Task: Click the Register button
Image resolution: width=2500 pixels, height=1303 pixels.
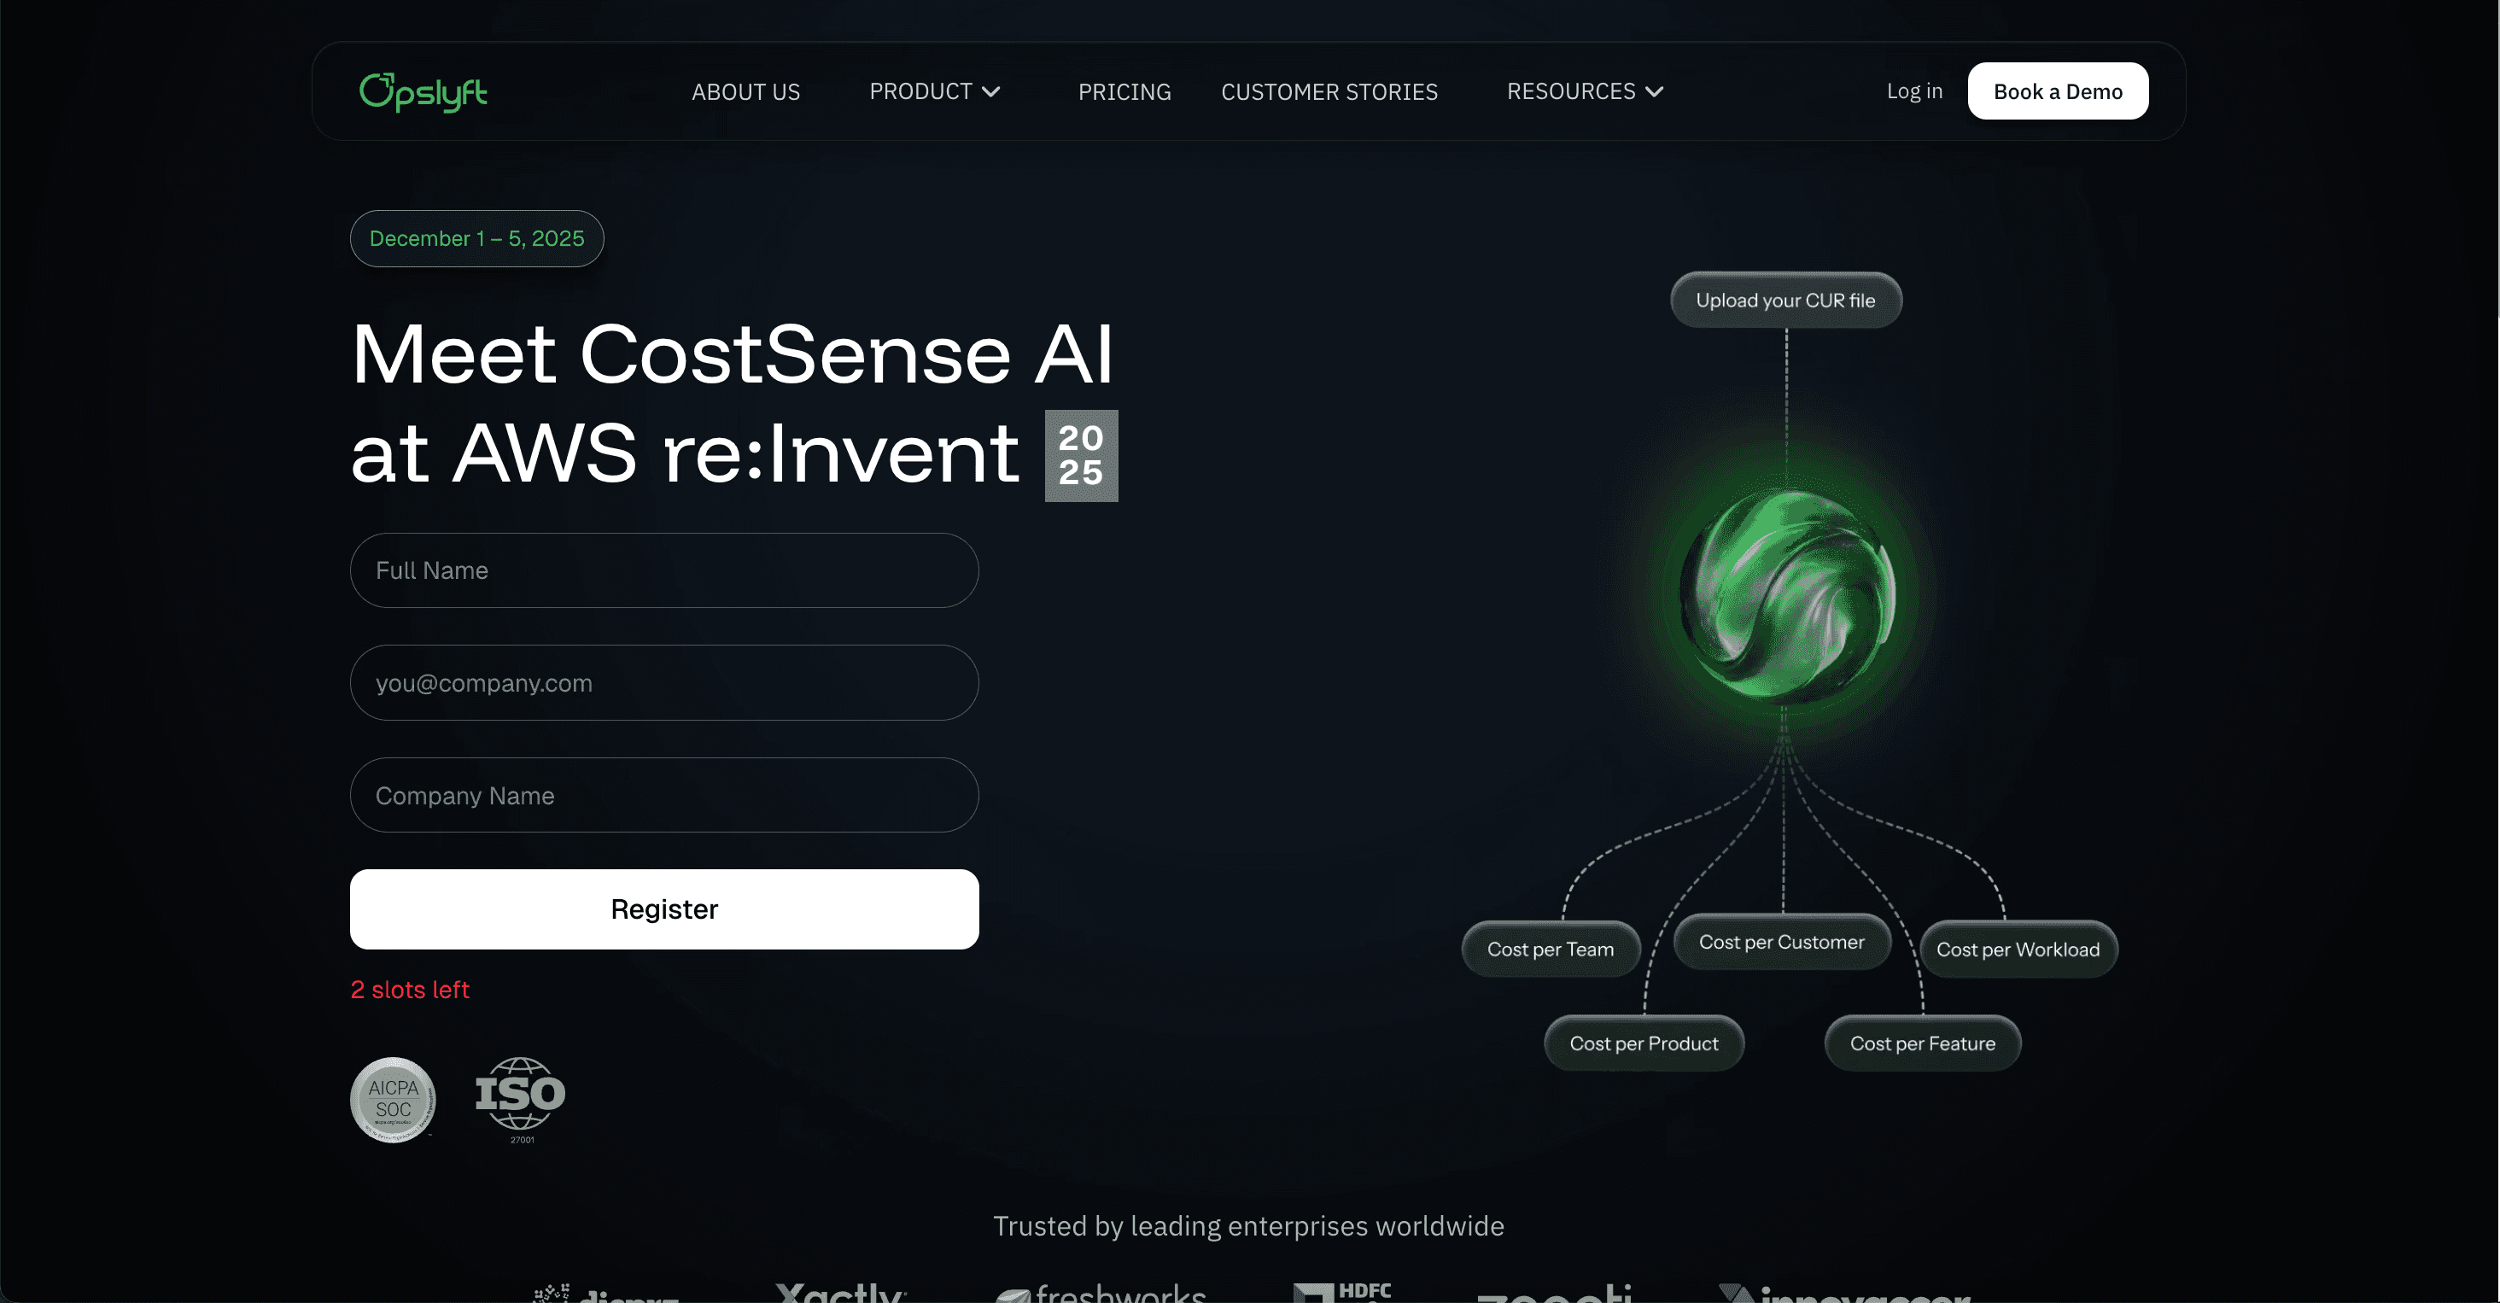Action: coord(663,909)
